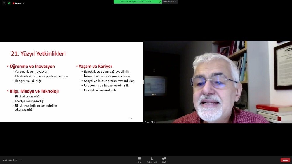The image size is (292, 164).
Task: Leave the webinar
Action: (285, 160)
